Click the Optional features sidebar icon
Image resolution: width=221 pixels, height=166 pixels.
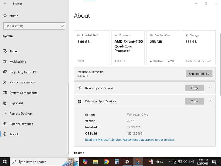point(5,124)
